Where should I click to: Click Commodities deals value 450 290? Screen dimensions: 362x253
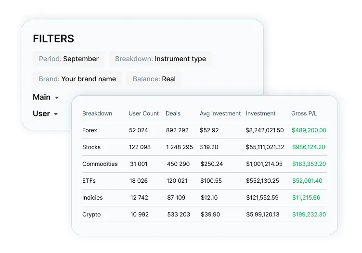click(x=178, y=164)
